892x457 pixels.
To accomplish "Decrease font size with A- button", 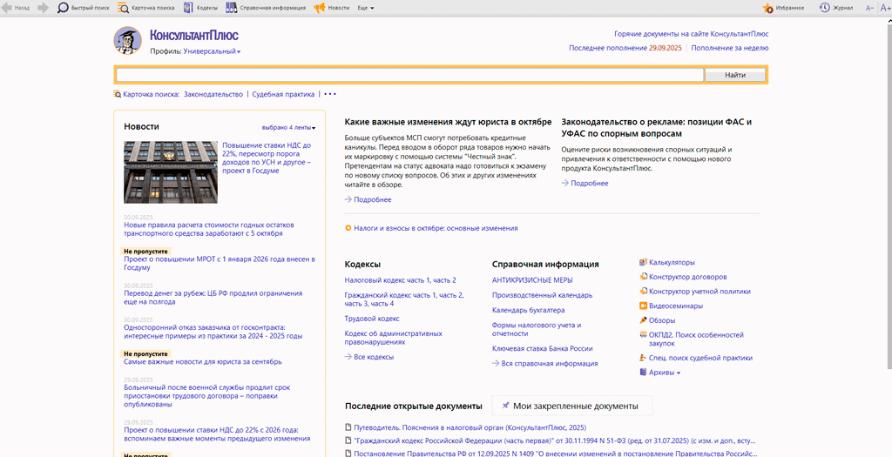I will 869,8.
